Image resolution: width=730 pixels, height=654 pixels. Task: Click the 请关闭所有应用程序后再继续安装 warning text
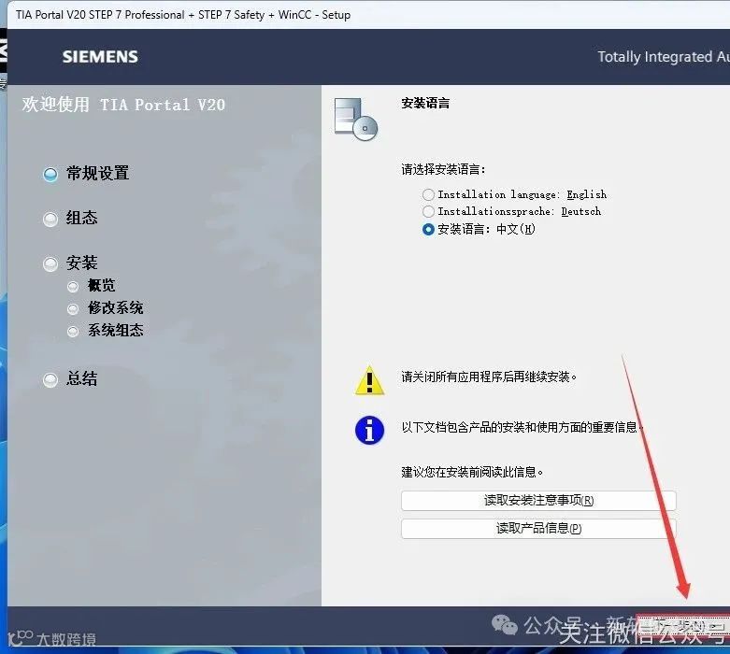point(489,377)
